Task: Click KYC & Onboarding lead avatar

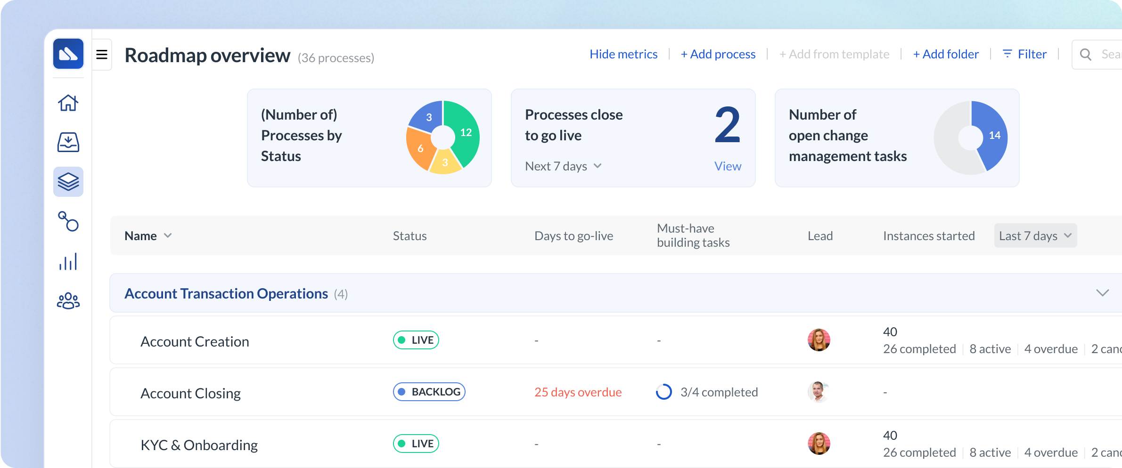Action: [819, 444]
